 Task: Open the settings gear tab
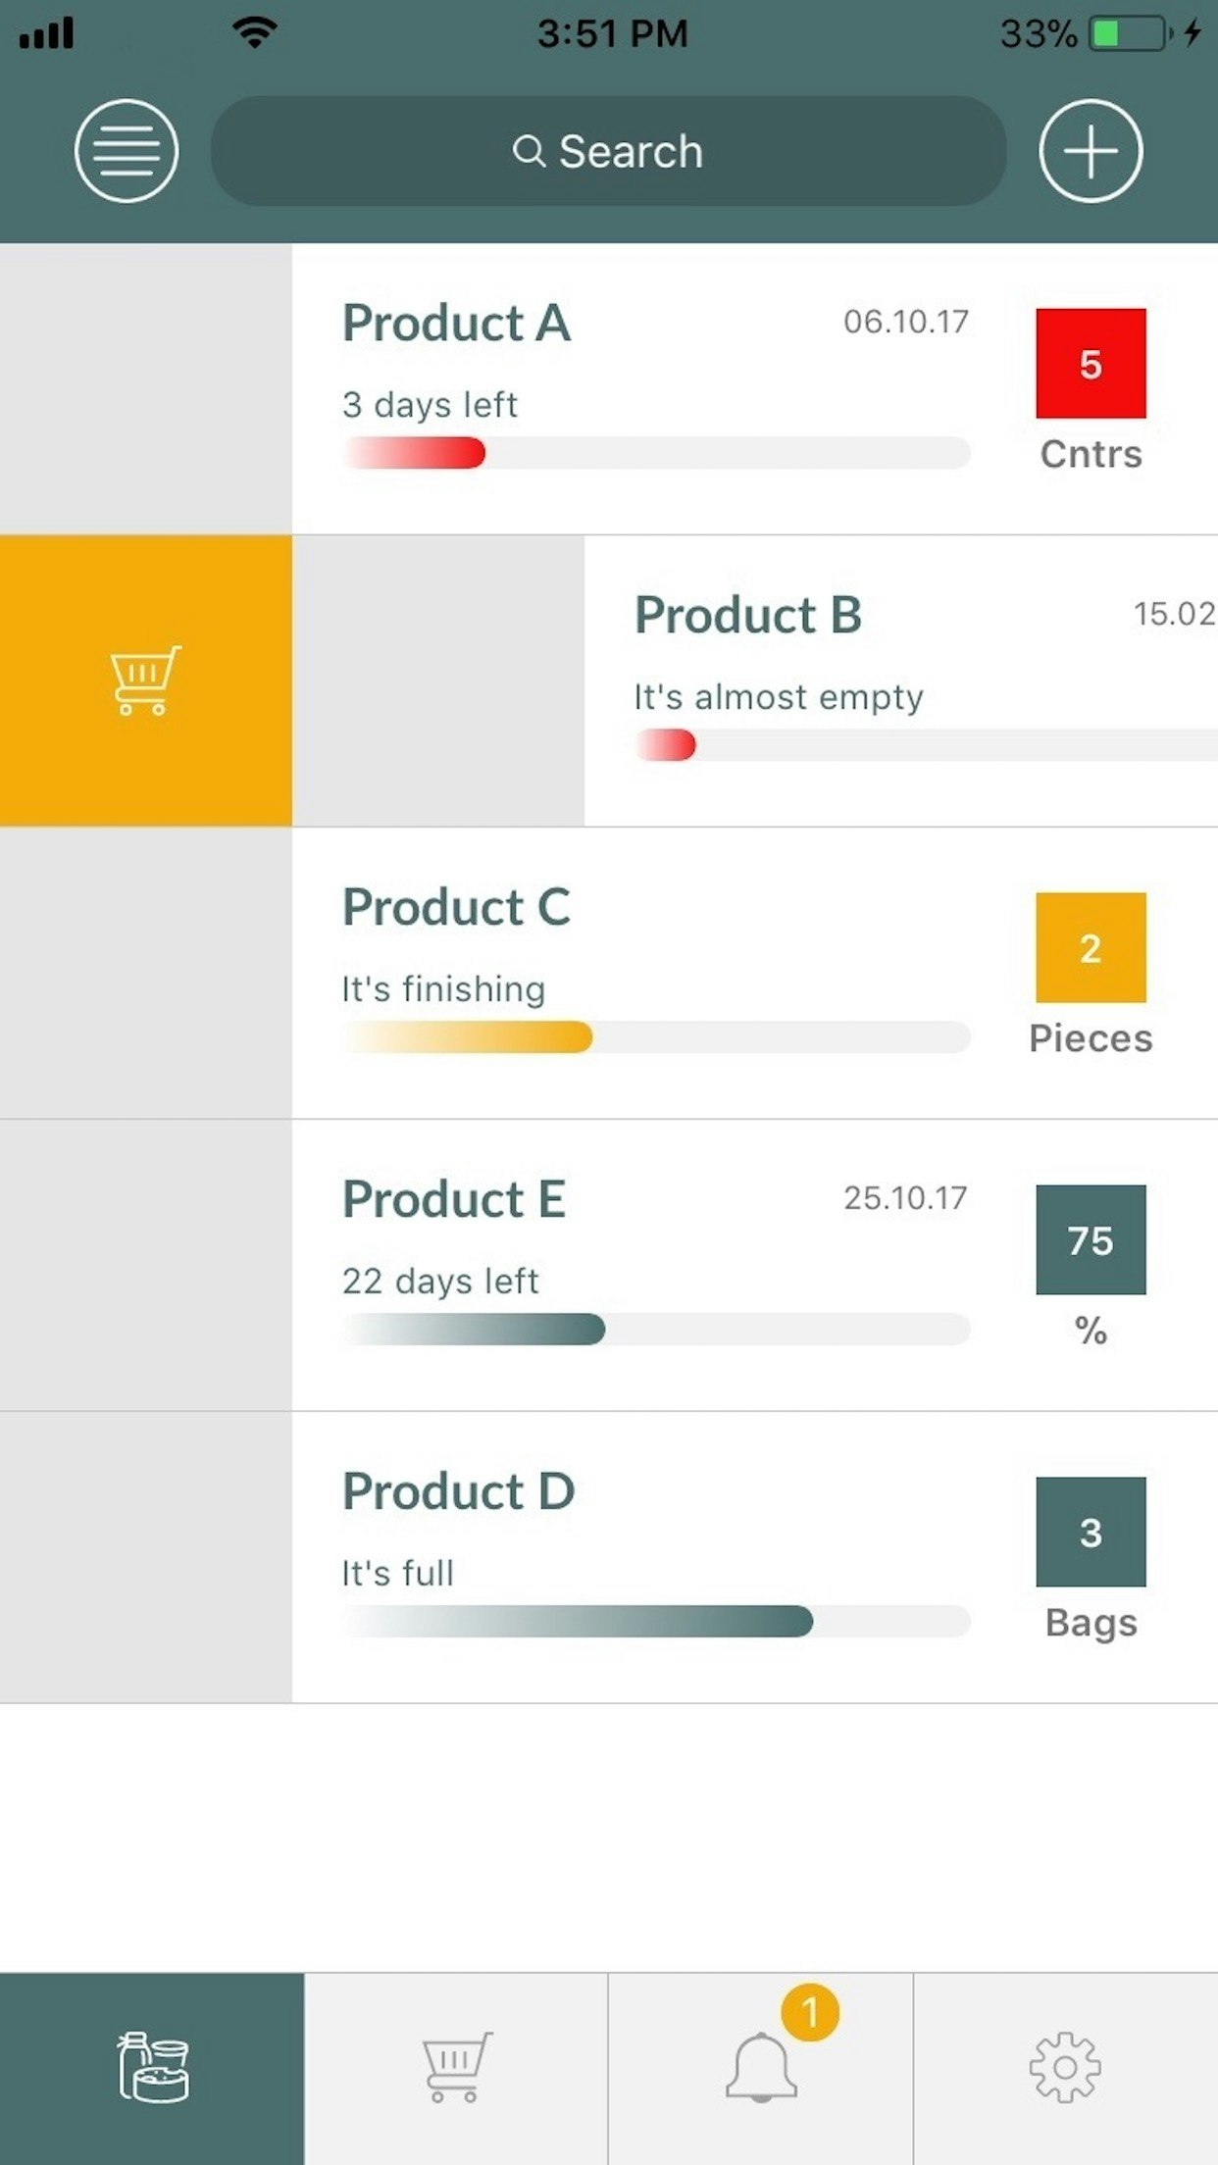pyautogui.click(x=1065, y=2068)
